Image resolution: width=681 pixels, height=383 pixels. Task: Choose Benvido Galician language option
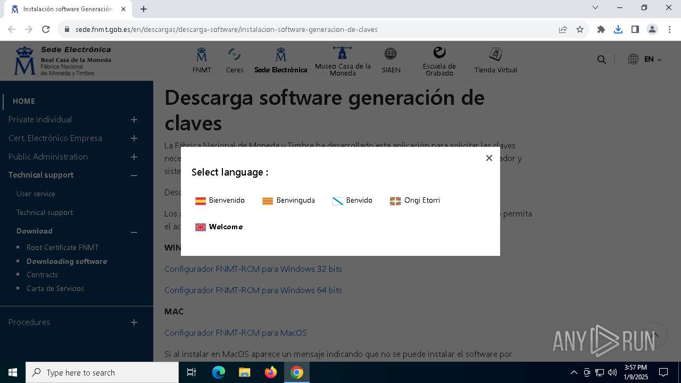(352, 201)
